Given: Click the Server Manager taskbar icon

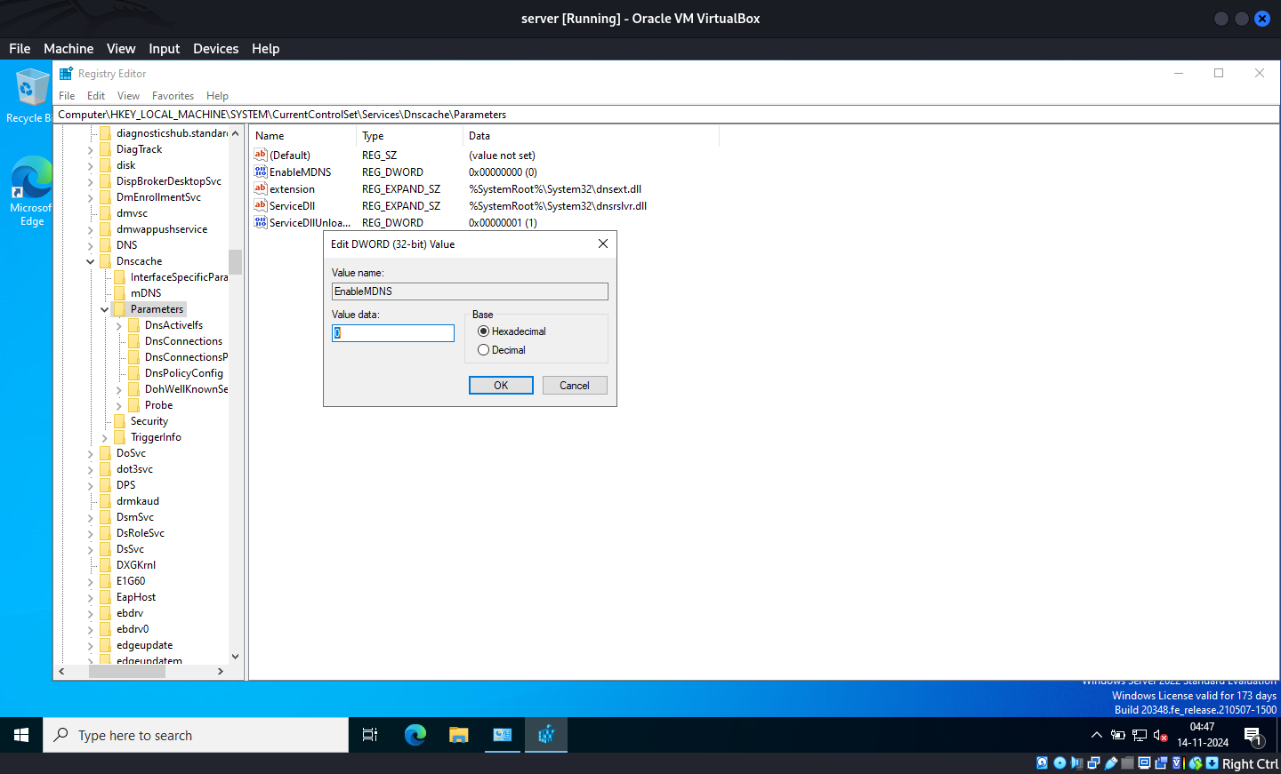Looking at the screenshot, I should (502, 735).
